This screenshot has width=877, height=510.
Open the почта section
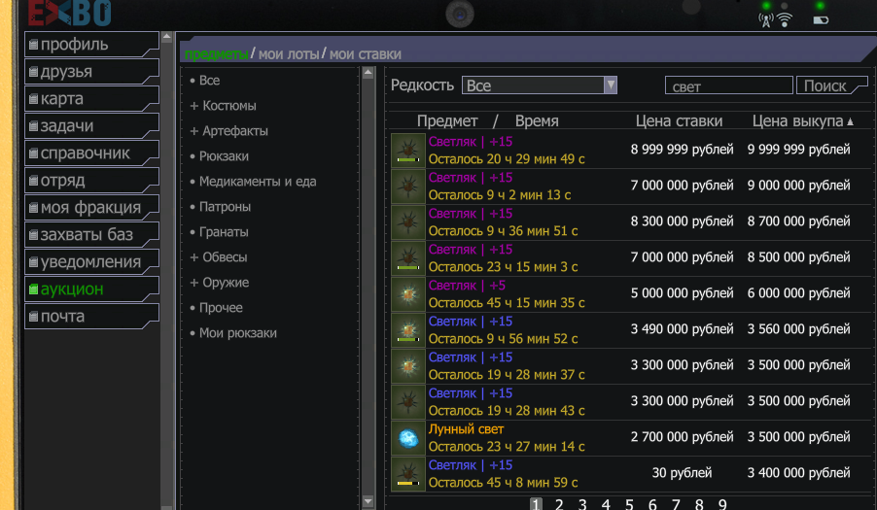pos(91,316)
